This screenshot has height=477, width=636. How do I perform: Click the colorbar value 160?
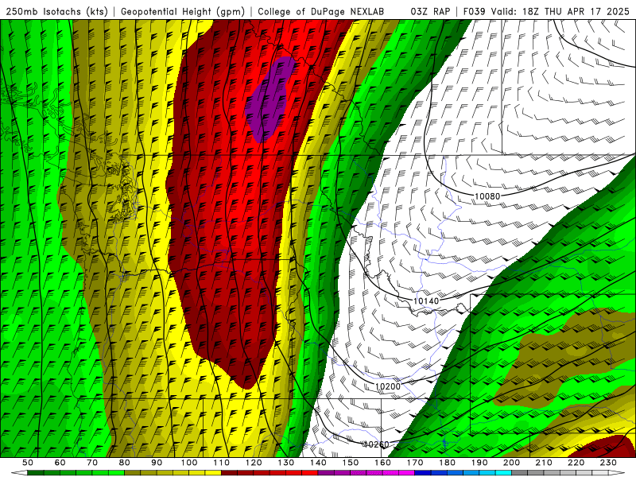pos(382,463)
